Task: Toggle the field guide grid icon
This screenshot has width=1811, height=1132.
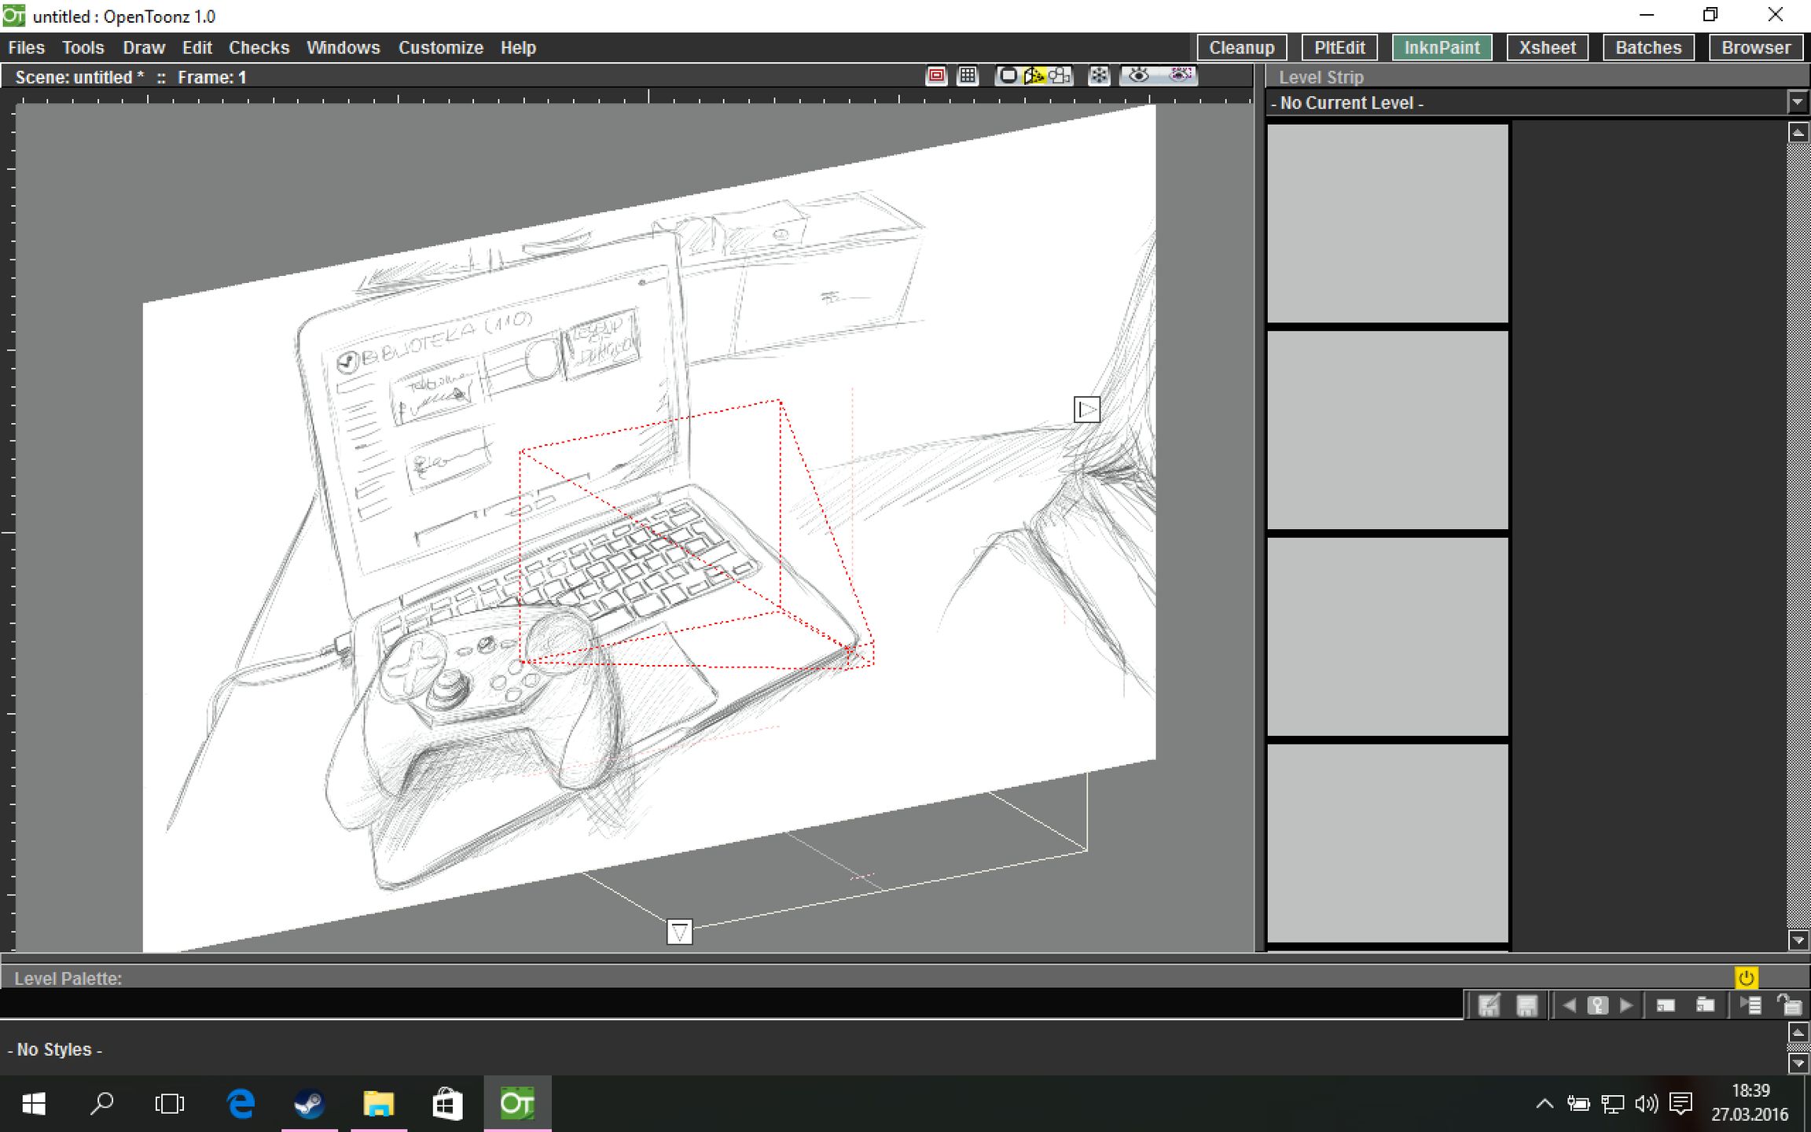Action: pos(968,75)
